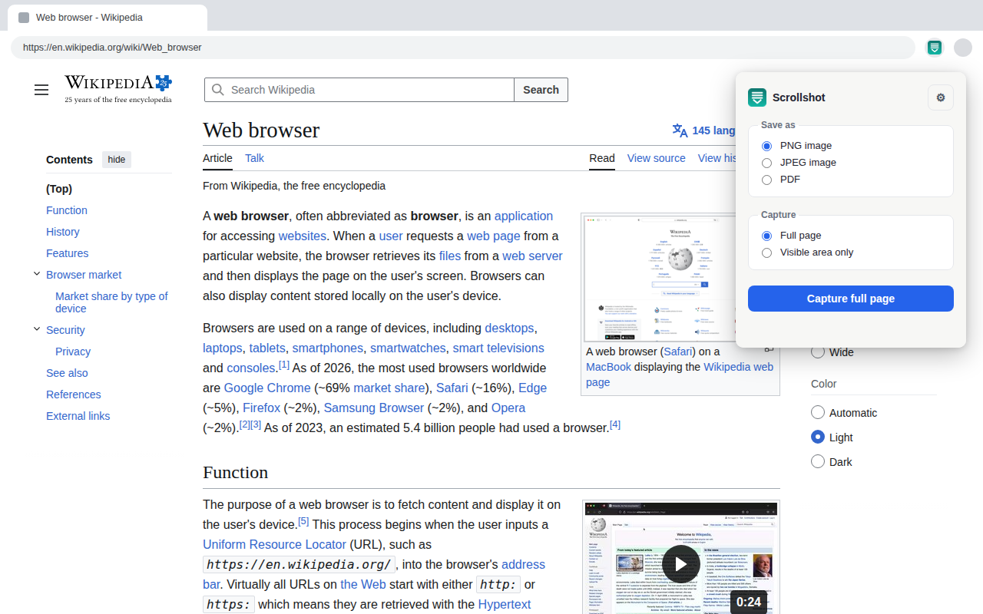
Task: Open the View source tab
Action: (x=656, y=158)
